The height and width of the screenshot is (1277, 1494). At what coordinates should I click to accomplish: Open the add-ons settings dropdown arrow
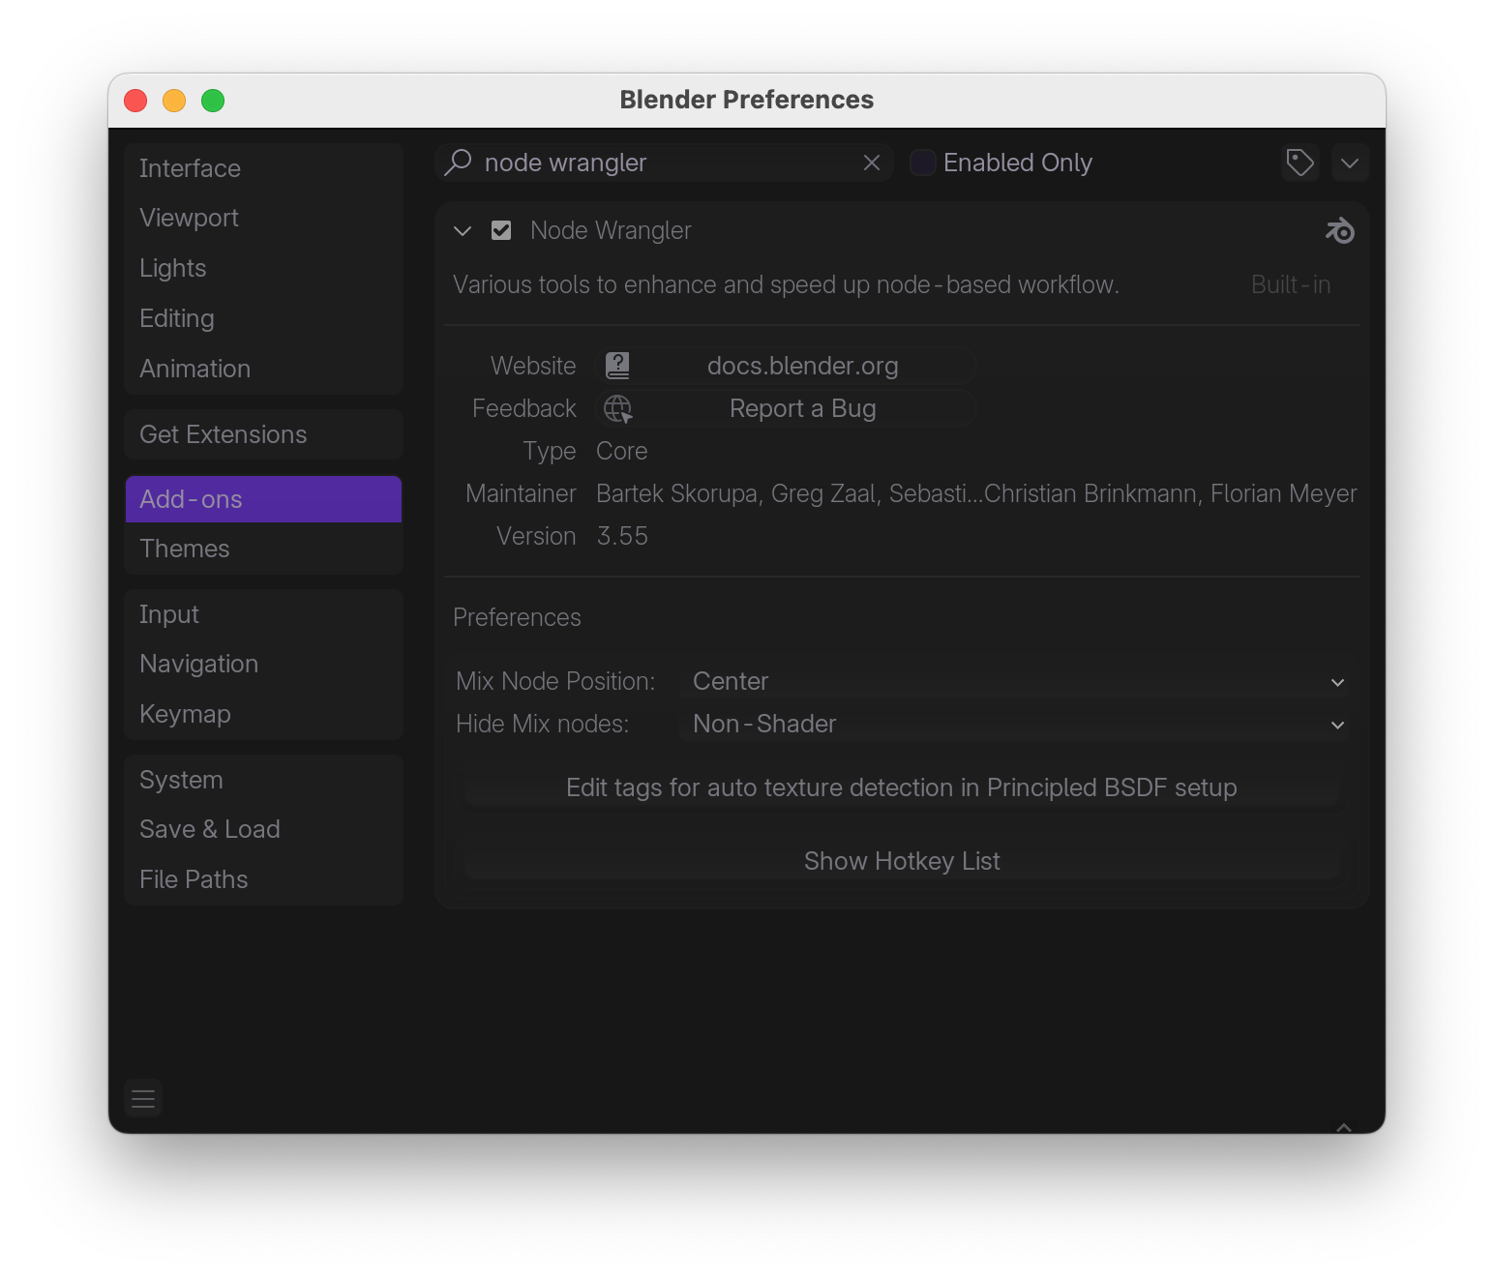click(x=1350, y=163)
